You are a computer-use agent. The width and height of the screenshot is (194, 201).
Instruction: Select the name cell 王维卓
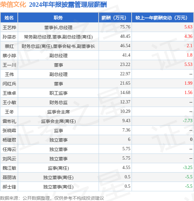click(9, 93)
